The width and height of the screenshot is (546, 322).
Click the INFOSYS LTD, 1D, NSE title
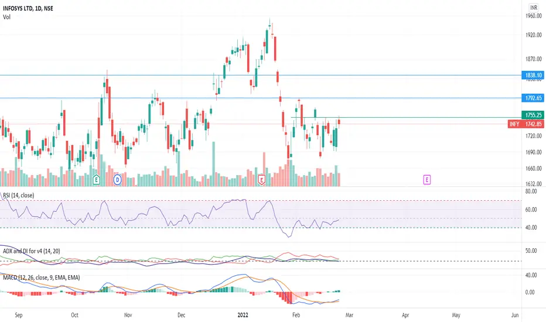(28, 8)
